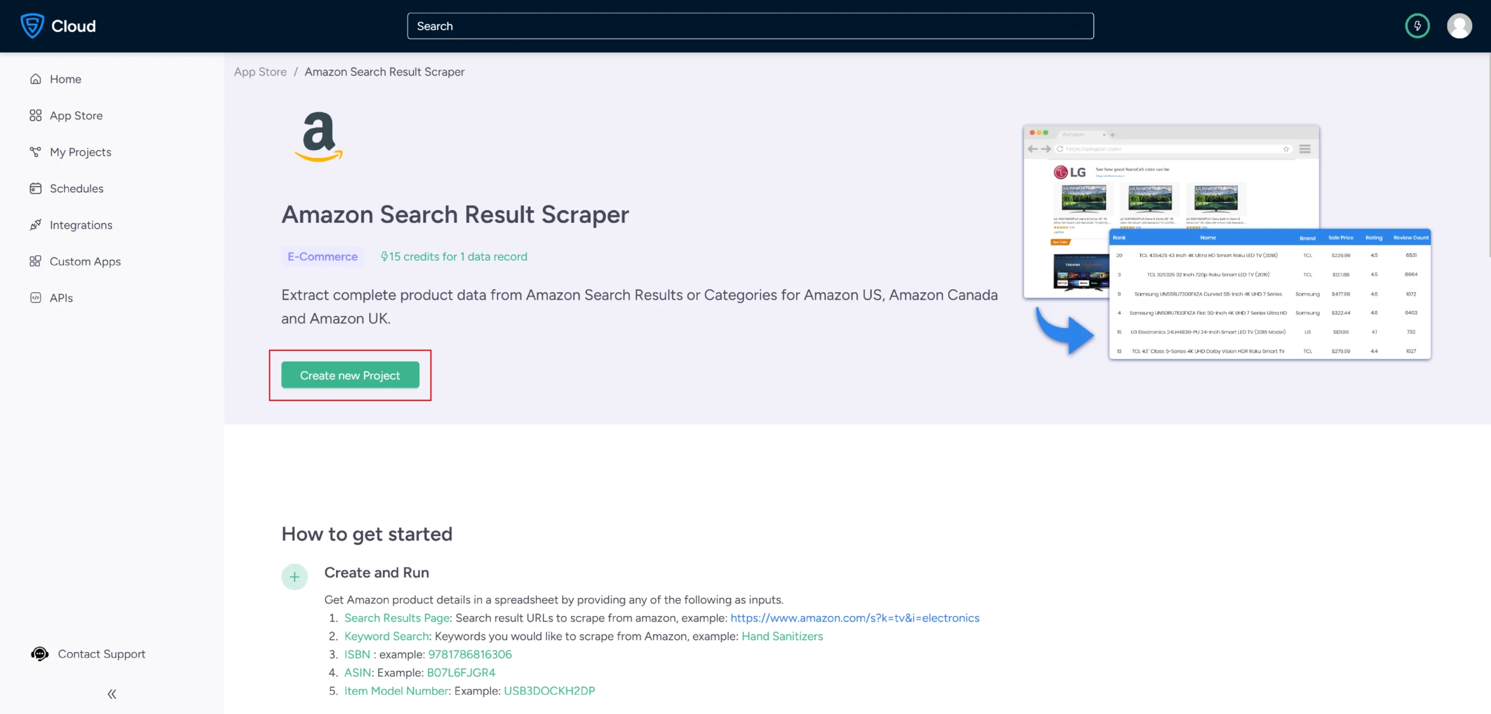Click in the Search field
Viewport: 1491px width, 714px height.
pyautogui.click(x=750, y=26)
